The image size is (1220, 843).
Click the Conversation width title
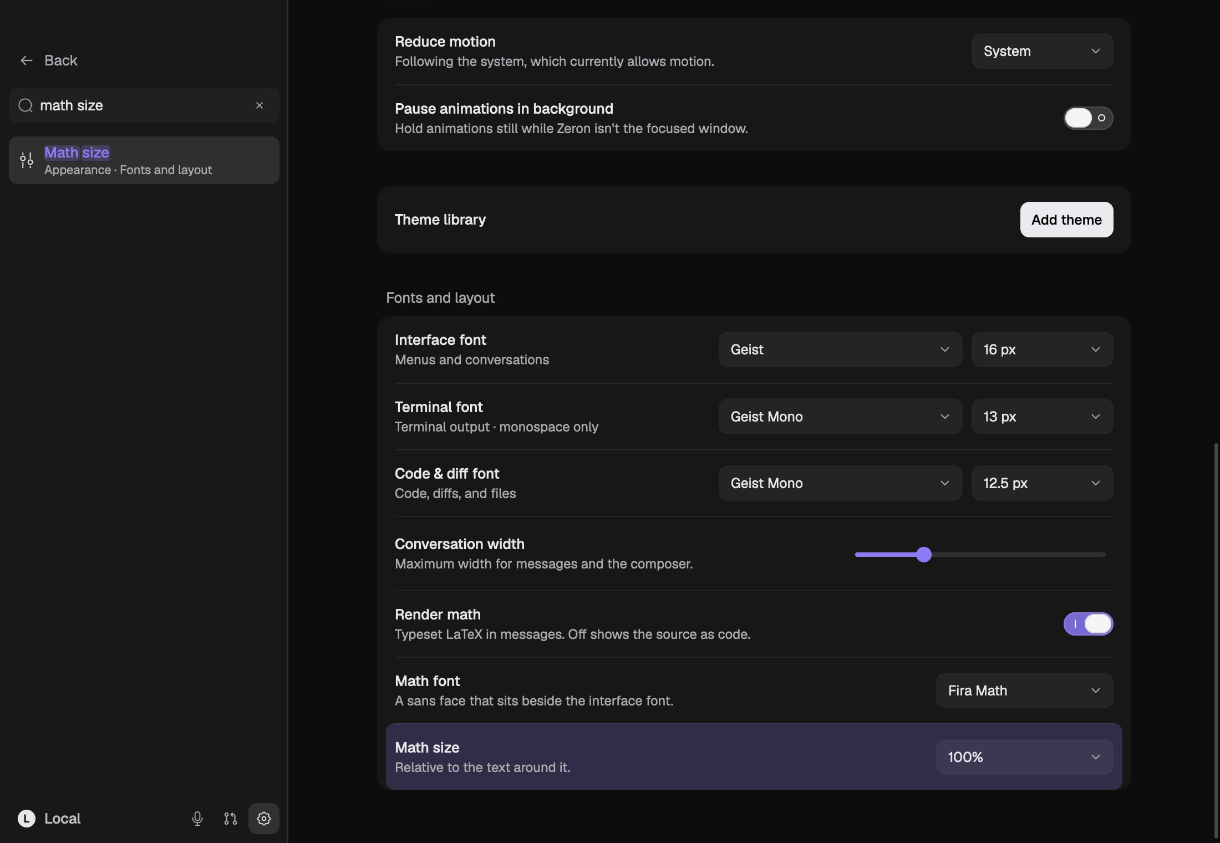(x=460, y=544)
